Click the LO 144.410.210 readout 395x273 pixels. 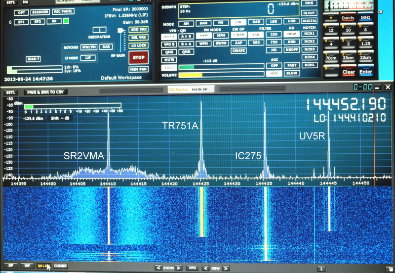(x=350, y=118)
